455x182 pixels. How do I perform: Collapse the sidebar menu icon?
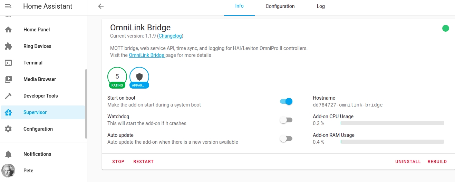(9, 6)
